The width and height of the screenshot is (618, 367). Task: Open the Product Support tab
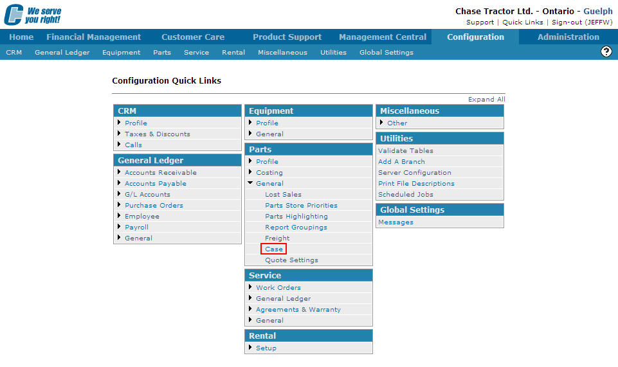pos(287,37)
